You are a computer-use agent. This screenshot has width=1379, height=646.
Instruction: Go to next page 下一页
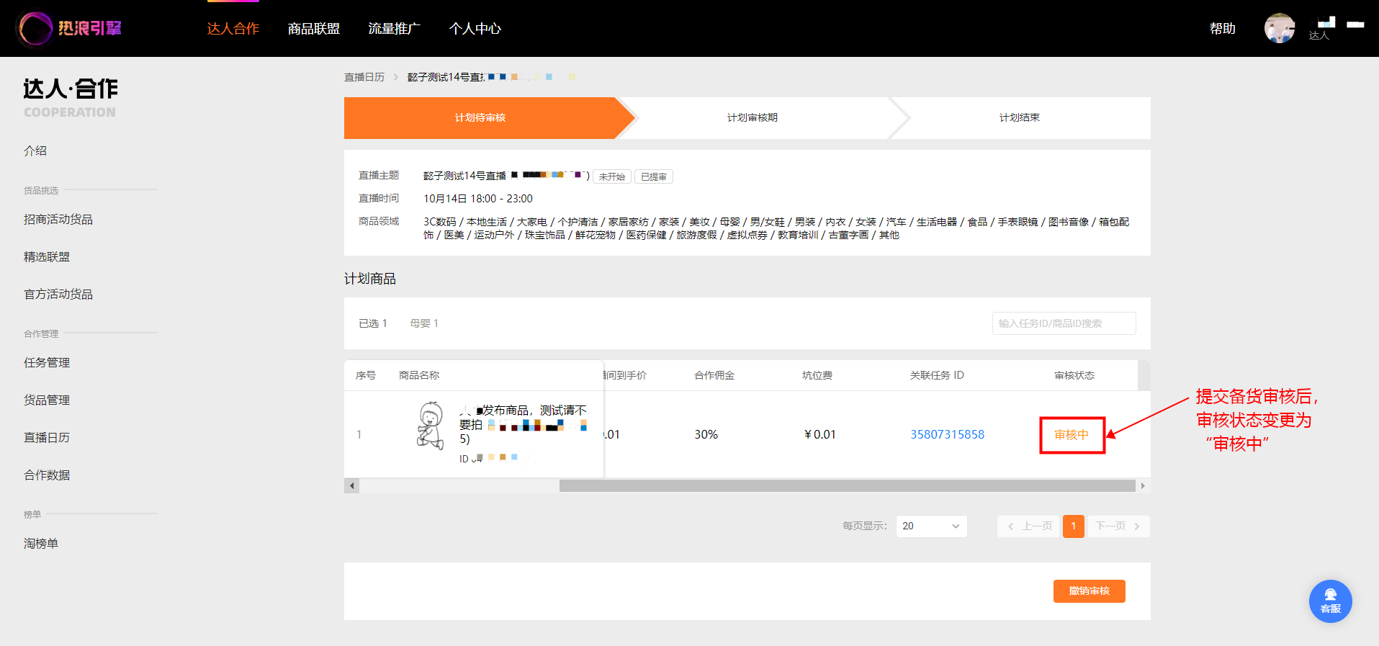(1118, 526)
